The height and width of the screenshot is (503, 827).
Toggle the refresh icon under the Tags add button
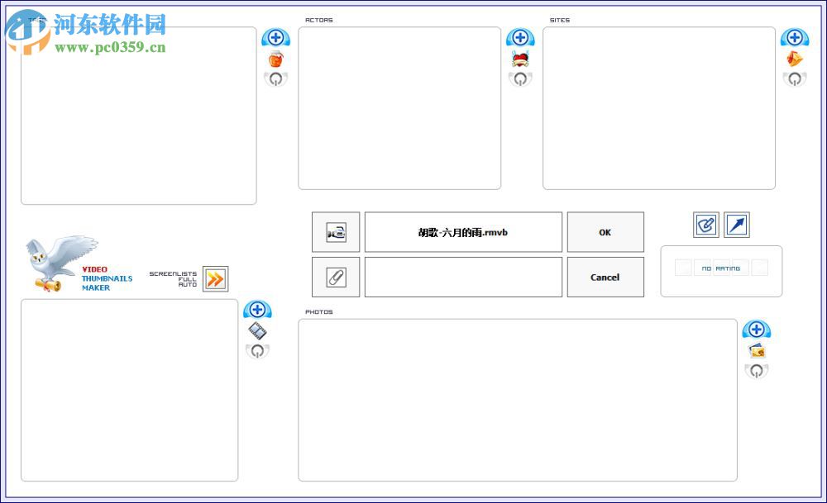tap(275, 78)
